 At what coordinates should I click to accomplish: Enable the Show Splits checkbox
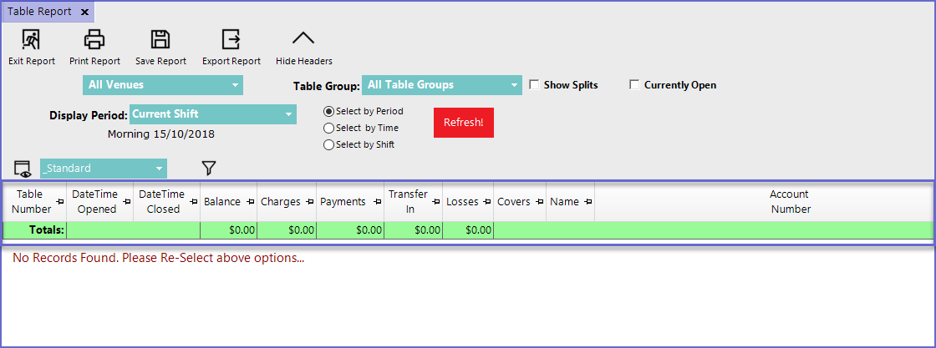535,85
